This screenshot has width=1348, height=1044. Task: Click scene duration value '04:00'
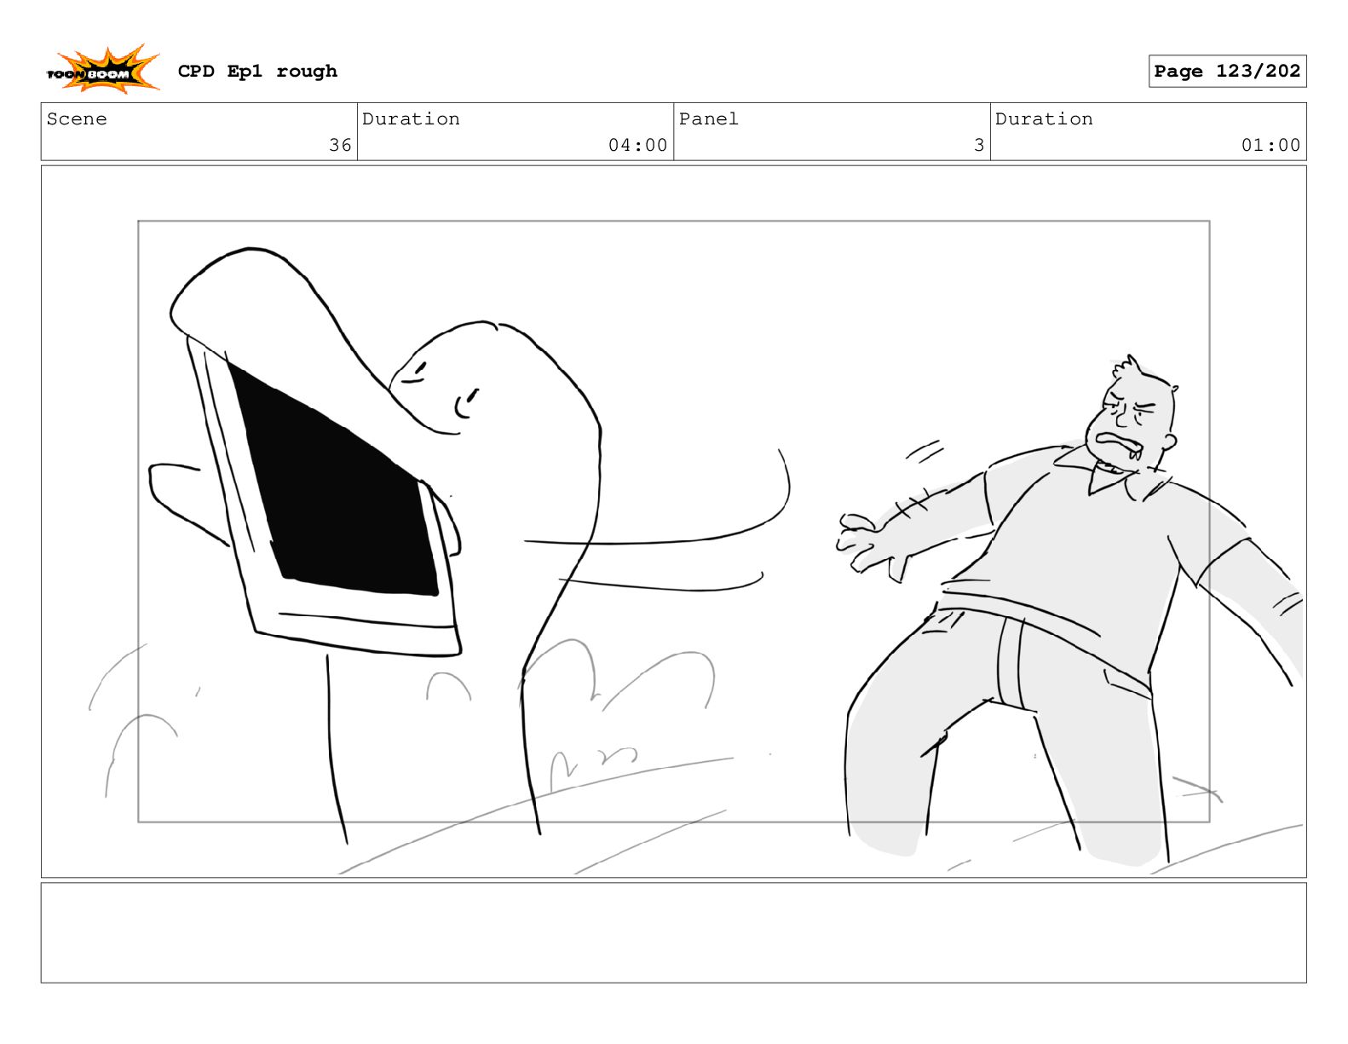coord(637,145)
